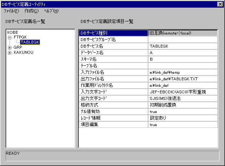Click the true value for 項目編集
The width and height of the screenshot is (225, 166).
tap(183, 125)
